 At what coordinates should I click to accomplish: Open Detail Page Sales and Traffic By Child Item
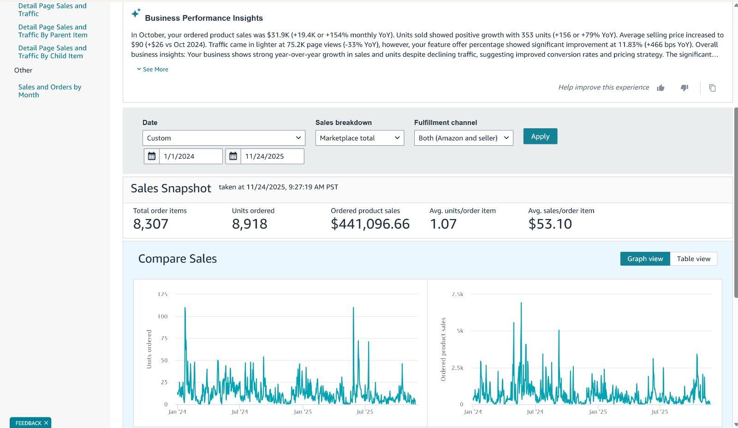52,52
